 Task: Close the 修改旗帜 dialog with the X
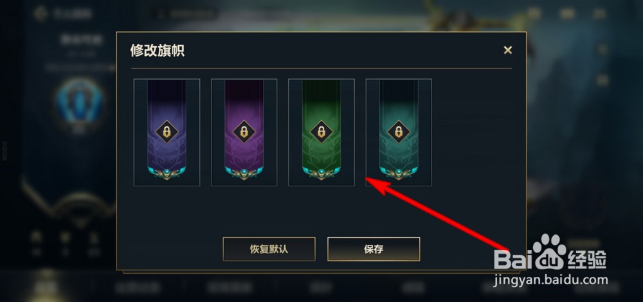coord(508,50)
